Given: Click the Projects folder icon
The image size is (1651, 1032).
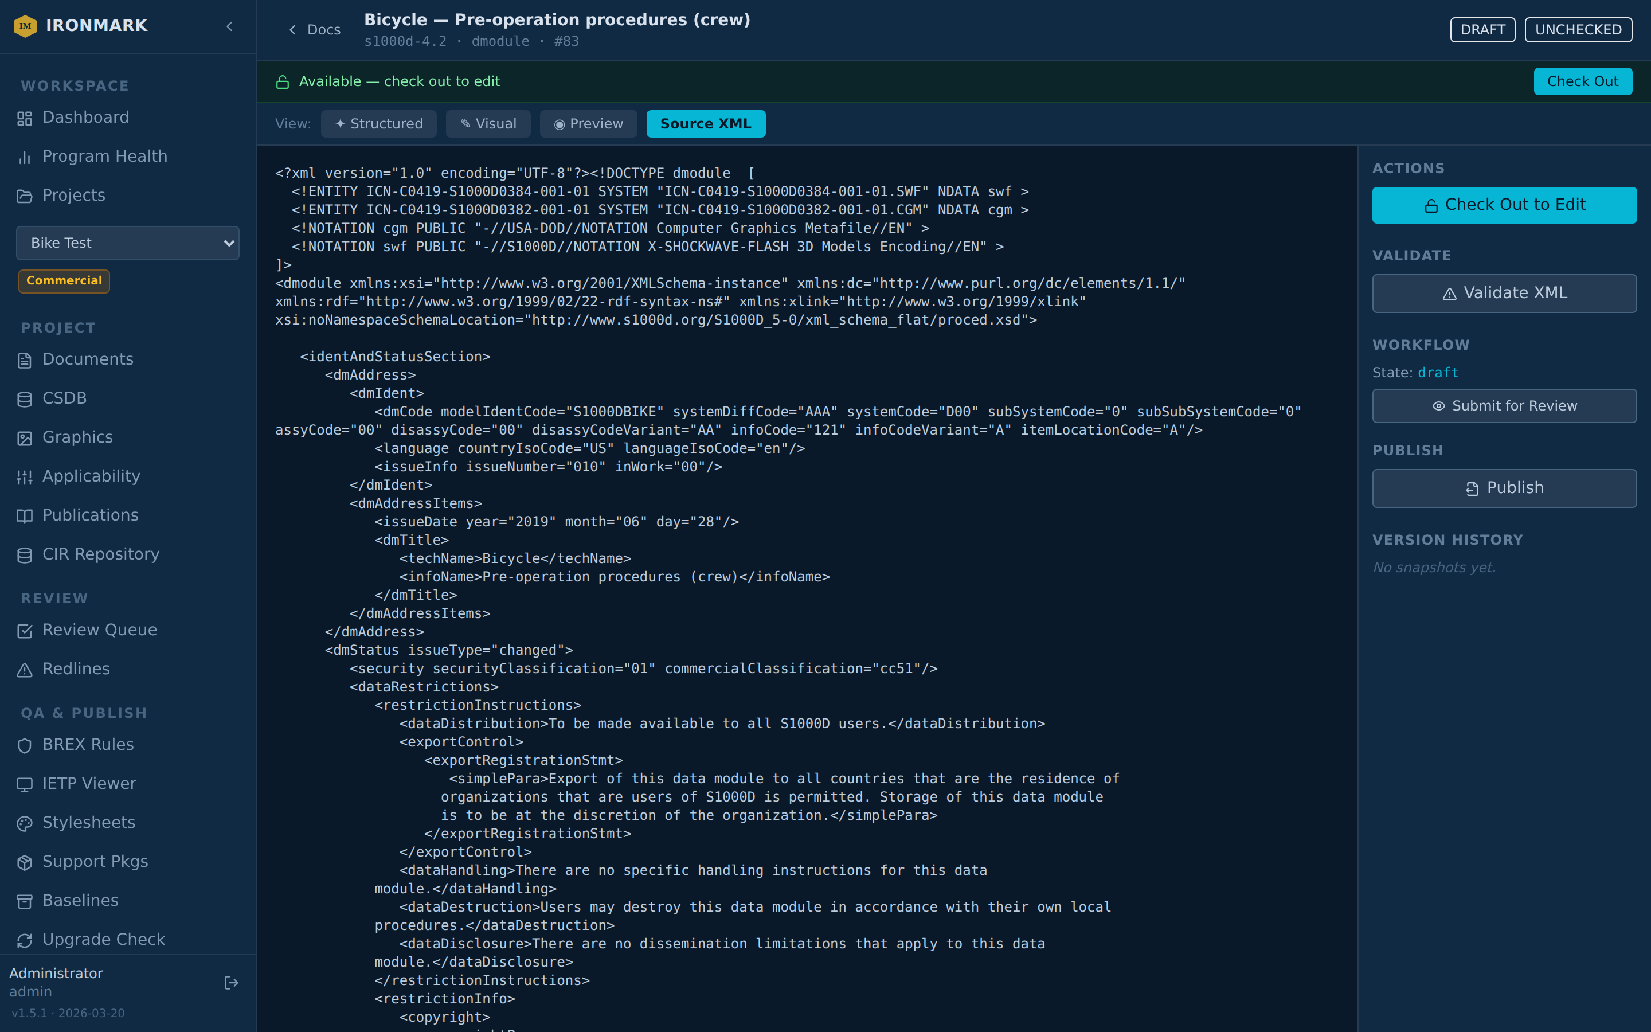Looking at the screenshot, I should [x=25, y=197].
